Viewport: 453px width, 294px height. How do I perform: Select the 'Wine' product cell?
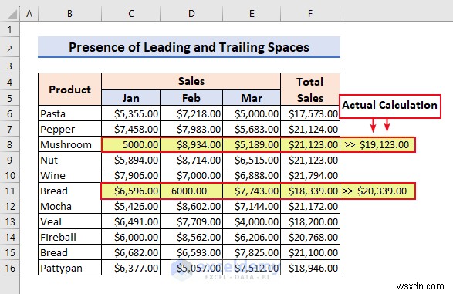click(x=70, y=175)
